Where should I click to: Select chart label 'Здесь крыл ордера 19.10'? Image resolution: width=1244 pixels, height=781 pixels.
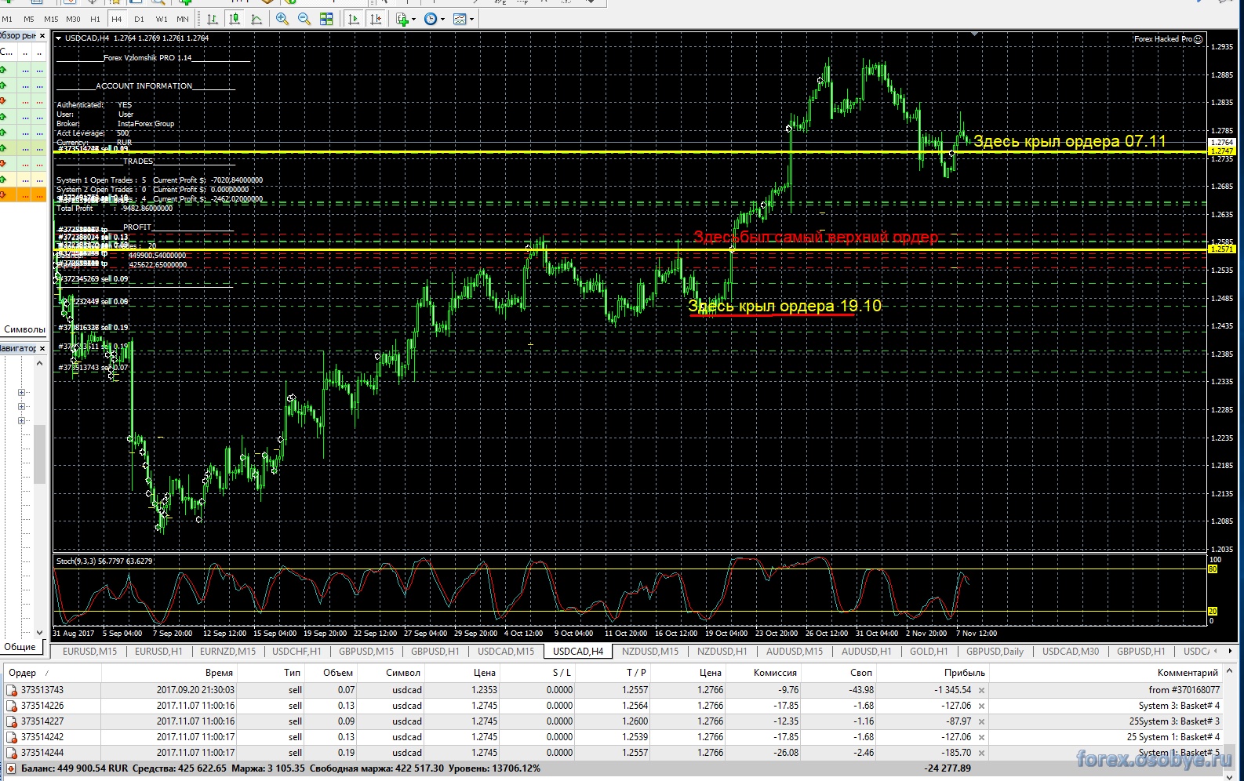[784, 307]
